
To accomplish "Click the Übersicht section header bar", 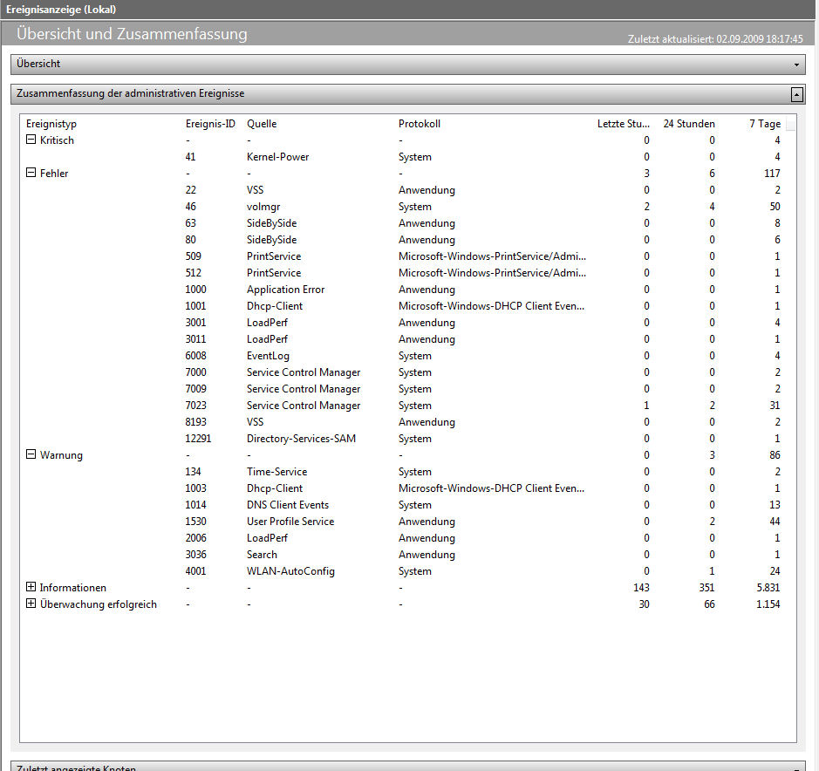I will click(408, 65).
